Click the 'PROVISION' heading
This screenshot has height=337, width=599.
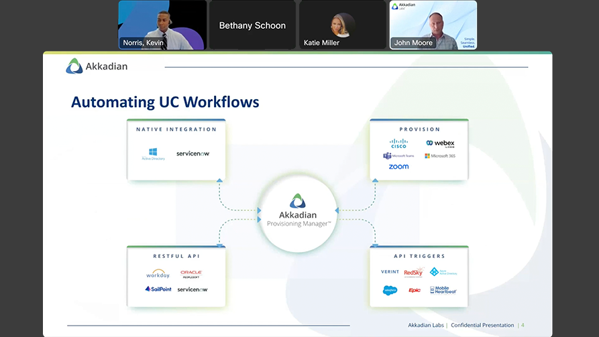(419, 129)
